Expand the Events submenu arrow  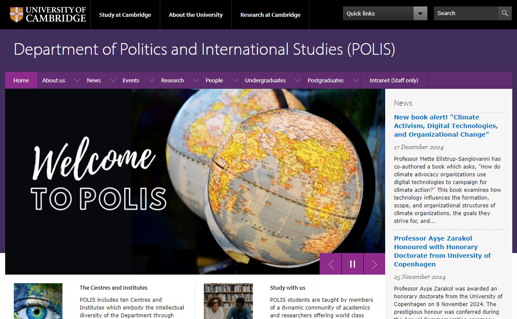[152, 81]
